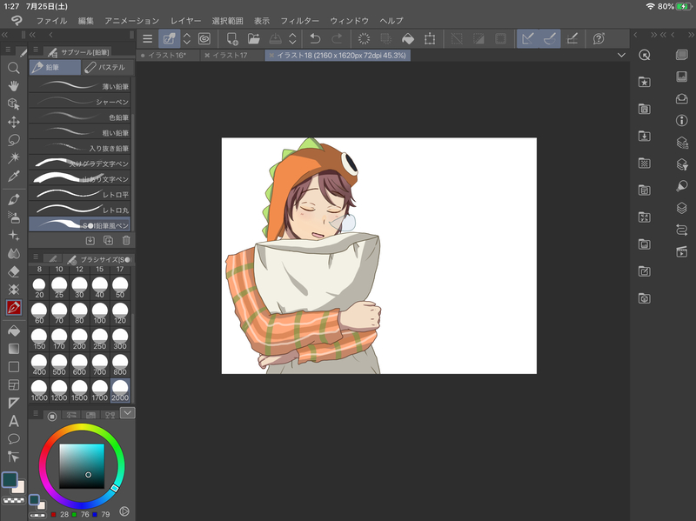
Task: Delete the sub tool with trash icon
Action: (126, 240)
